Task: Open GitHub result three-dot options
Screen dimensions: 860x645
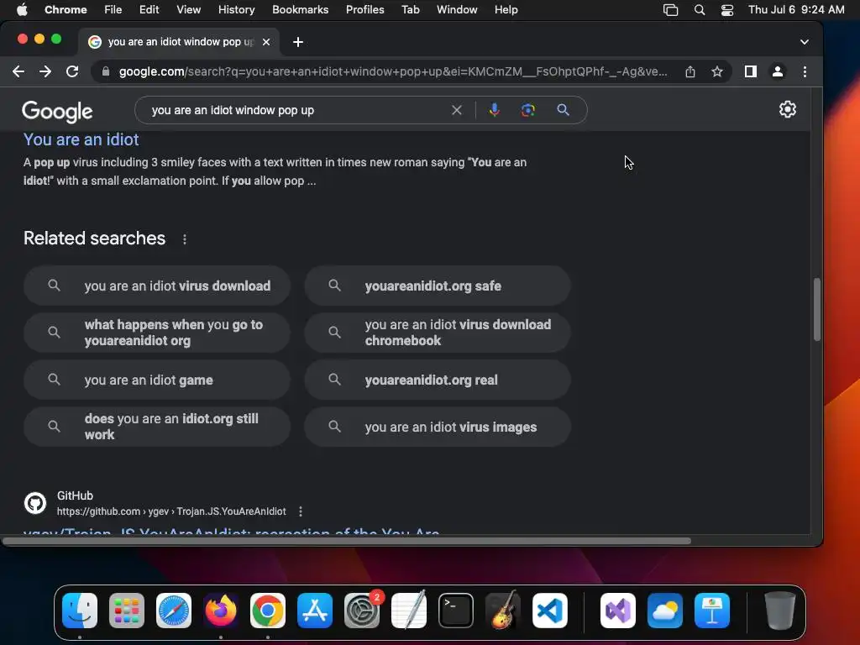Action: (x=300, y=511)
